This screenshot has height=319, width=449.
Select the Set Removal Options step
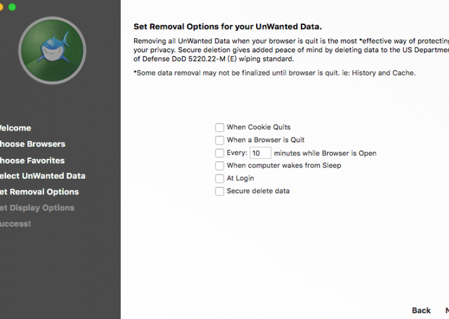39,192
